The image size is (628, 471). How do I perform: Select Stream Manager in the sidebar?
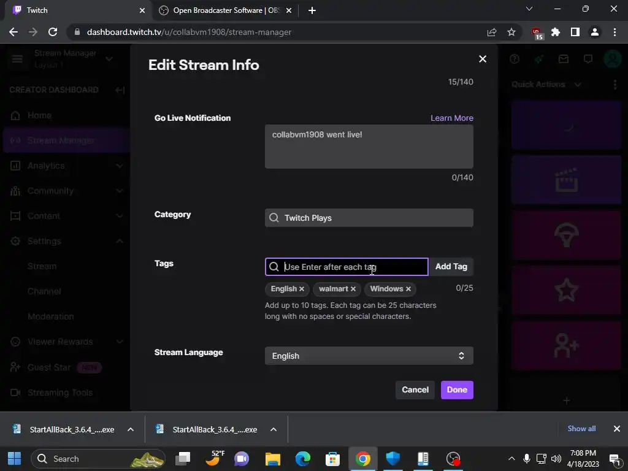(x=66, y=140)
